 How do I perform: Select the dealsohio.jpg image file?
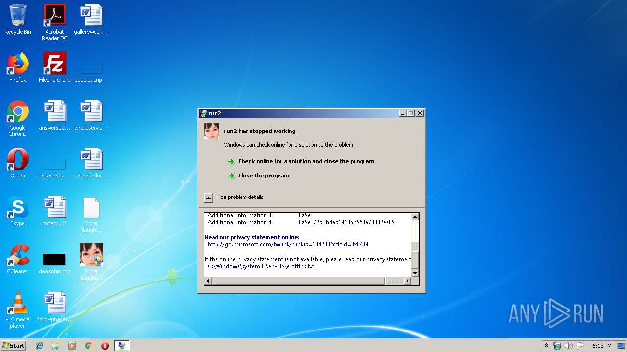point(54,262)
